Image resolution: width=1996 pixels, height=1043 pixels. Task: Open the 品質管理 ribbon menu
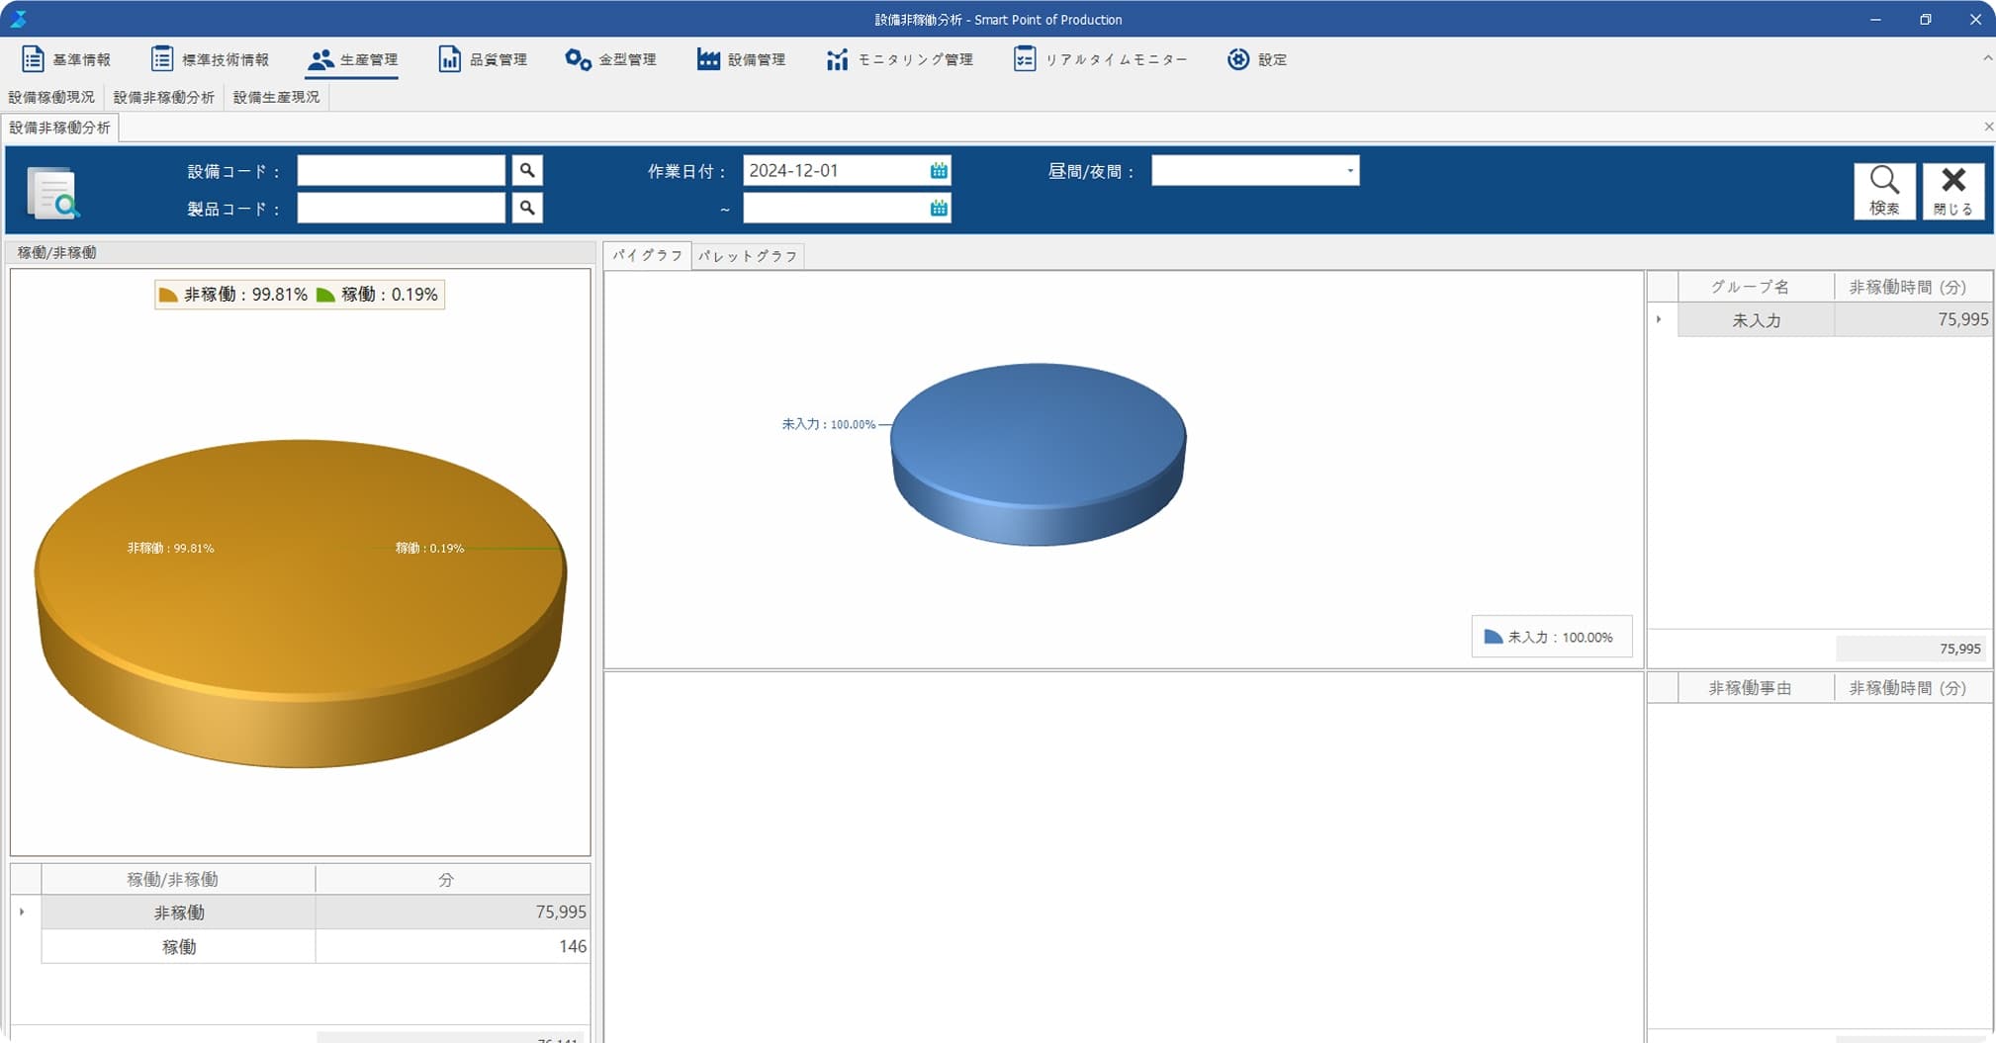tap(483, 59)
